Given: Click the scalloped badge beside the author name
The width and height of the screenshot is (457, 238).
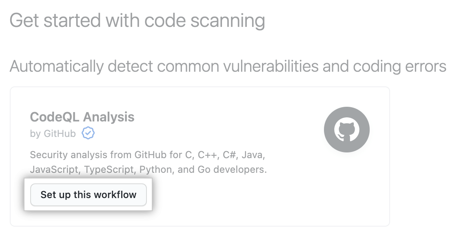Looking at the screenshot, I should point(89,133).
